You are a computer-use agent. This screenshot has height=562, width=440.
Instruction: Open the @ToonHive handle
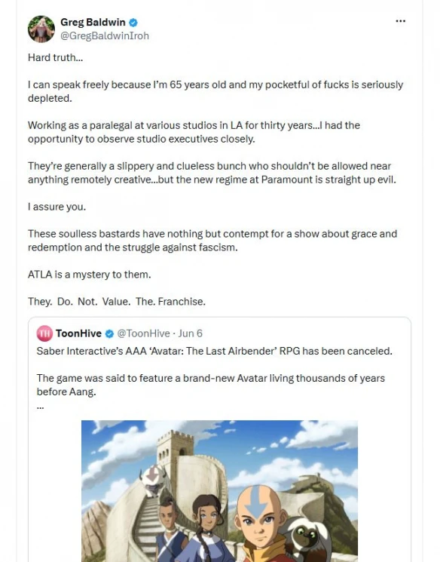tap(144, 333)
